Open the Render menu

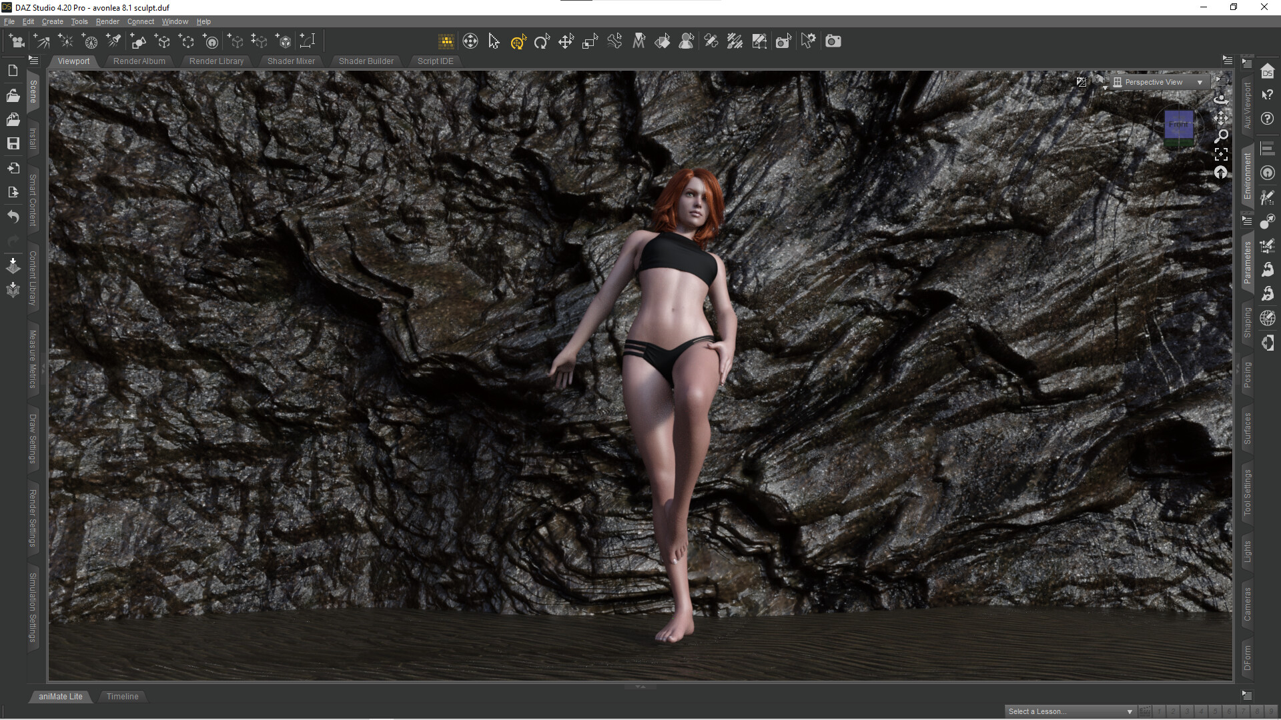pos(107,21)
